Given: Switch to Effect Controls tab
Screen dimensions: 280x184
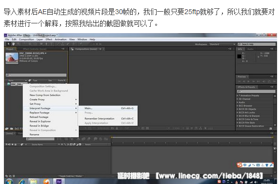Looking at the screenshot, I should pyautogui.click(x=35, y=49).
